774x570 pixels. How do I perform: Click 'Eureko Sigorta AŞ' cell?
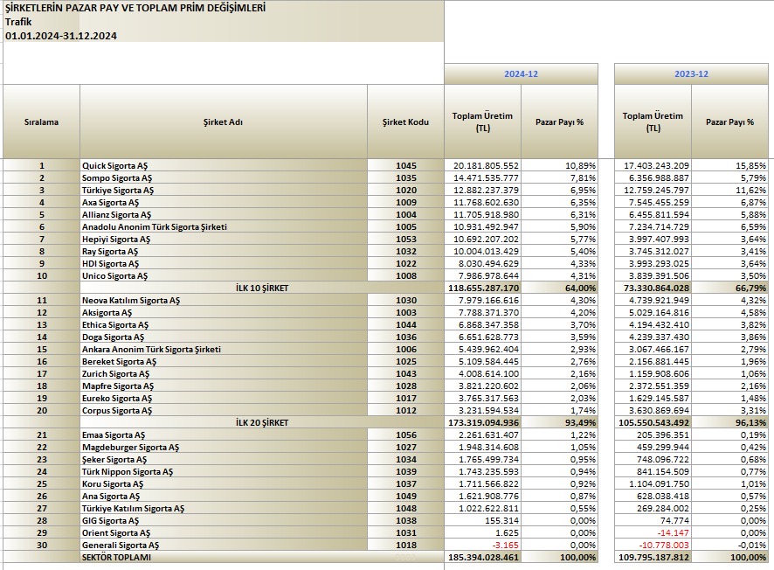coord(223,398)
